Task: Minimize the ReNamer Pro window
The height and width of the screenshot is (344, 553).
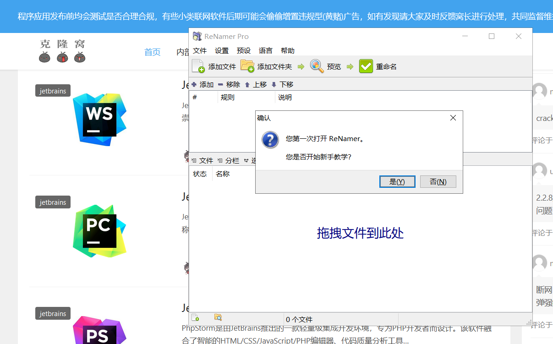Action: [465, 36]
